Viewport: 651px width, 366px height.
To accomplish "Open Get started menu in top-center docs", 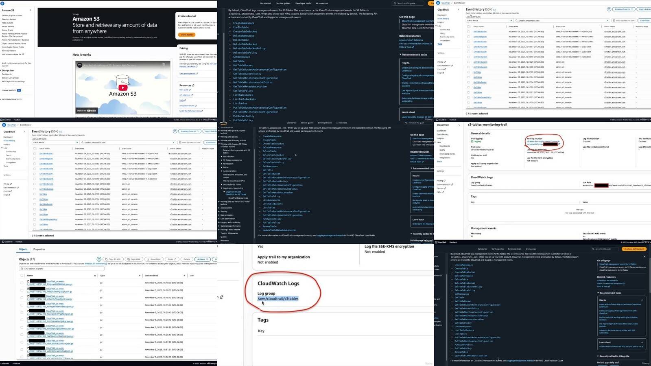I will (x=266, y=3).
